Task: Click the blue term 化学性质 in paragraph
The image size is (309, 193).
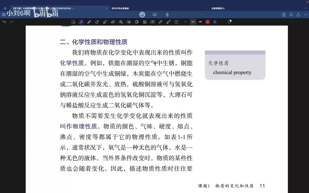Action: [x=72, y=63]
